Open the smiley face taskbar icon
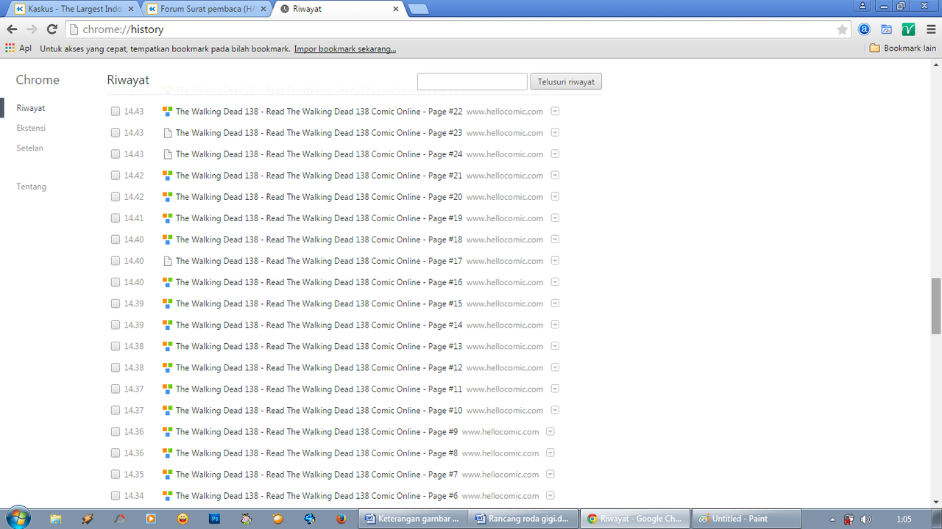The height and width of the screenshot is (529, 942). coord(183,519)
